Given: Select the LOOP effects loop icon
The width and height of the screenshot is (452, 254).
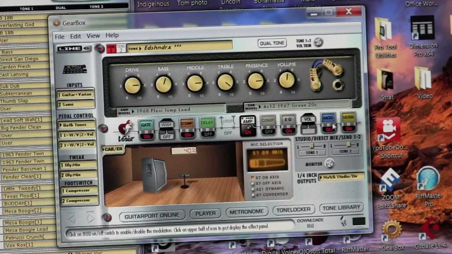Looking at the screenshot, I should [228, 122].
